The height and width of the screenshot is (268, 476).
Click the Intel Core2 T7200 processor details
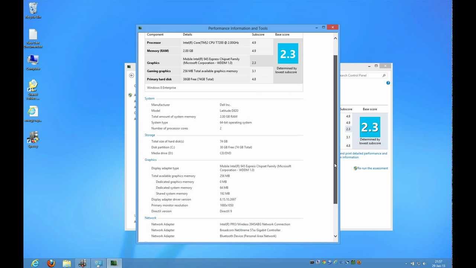[211, 43]
